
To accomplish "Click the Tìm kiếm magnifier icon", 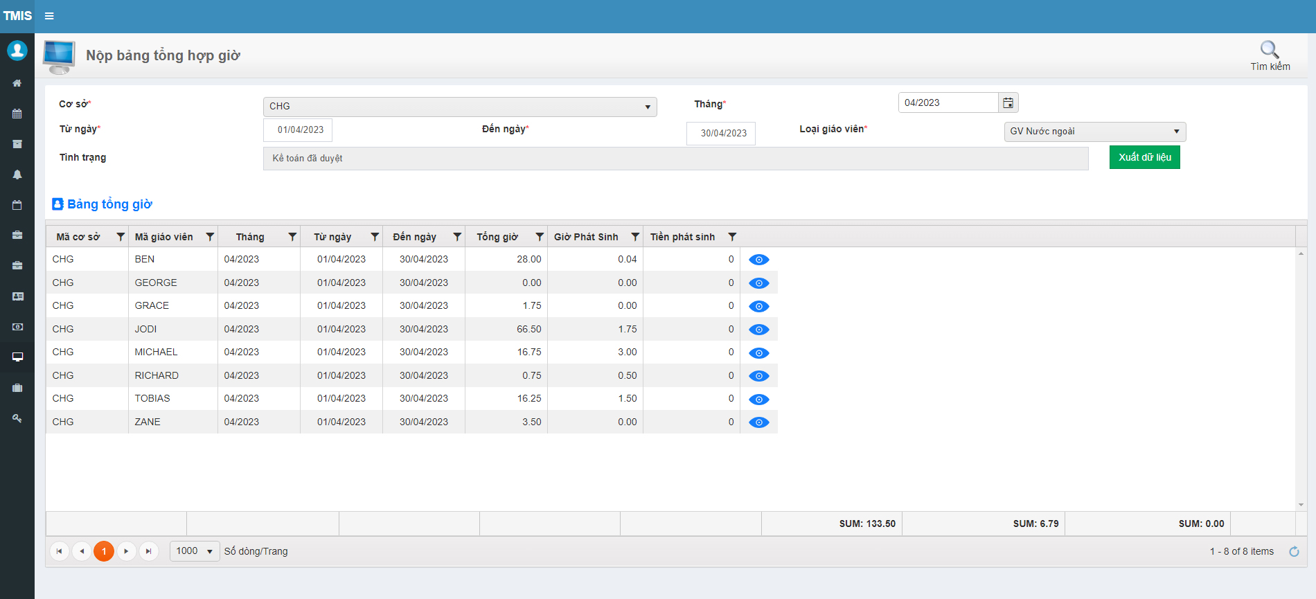I will (1270, 50).
